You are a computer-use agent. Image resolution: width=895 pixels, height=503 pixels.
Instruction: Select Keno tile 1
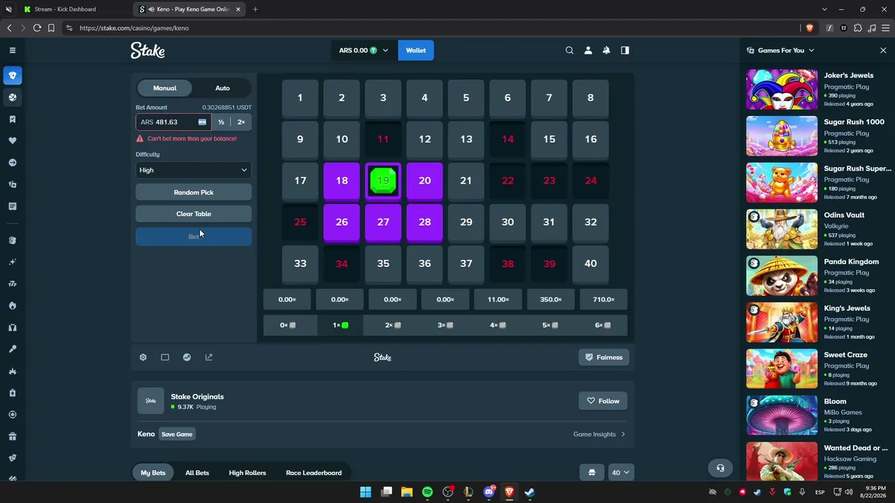[300, 98]
